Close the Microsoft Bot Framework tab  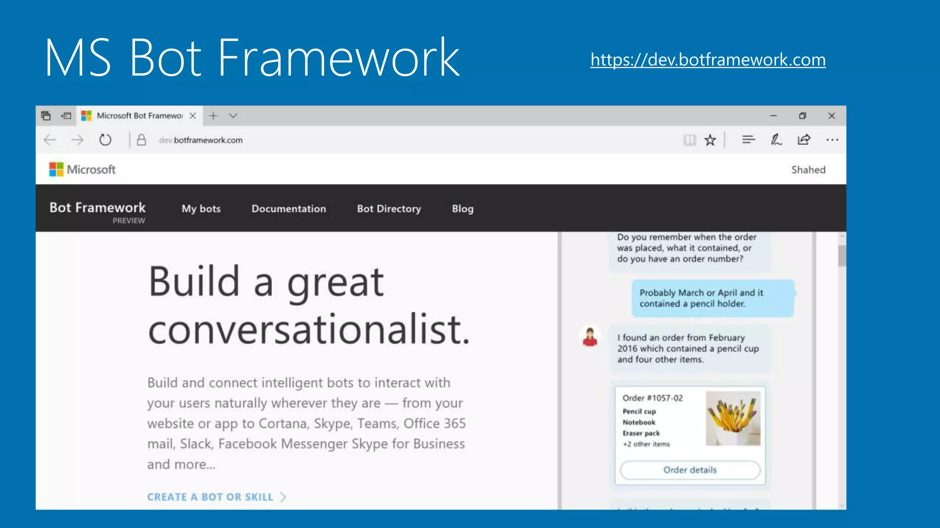click(193, 115)
